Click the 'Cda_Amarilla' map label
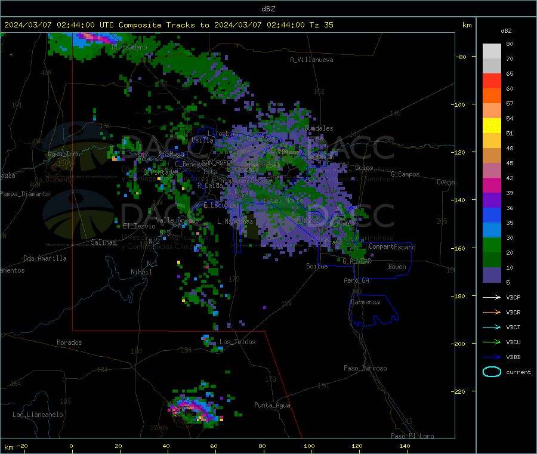 pyautogui.click(x=45, y=258)
